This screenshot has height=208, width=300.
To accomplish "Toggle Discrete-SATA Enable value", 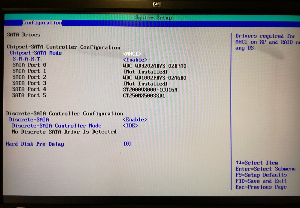I will (x=135, y=120).
